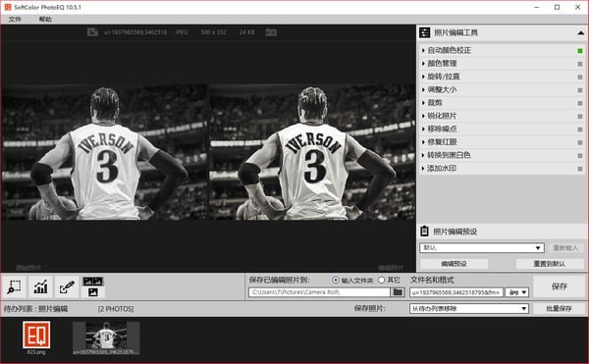589x364 pixels.
Task: Select the zoom selection tool icon
Action: coord(15,287)
